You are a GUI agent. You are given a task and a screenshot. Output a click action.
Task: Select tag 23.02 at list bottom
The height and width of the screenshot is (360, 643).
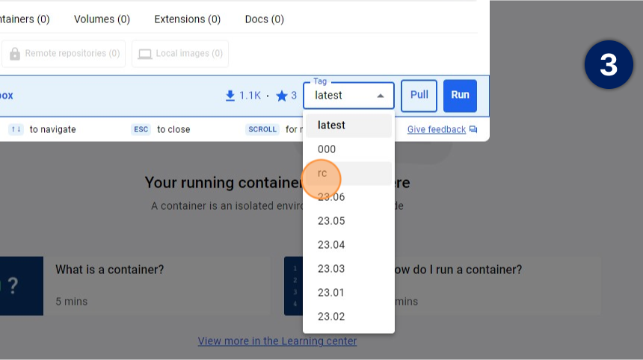[x=331, y=317]
